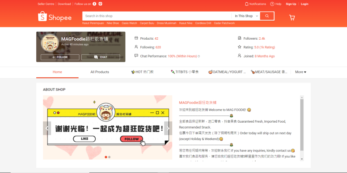Click the Joined 8 Months Ago value
347x173 pixels.
265,56
